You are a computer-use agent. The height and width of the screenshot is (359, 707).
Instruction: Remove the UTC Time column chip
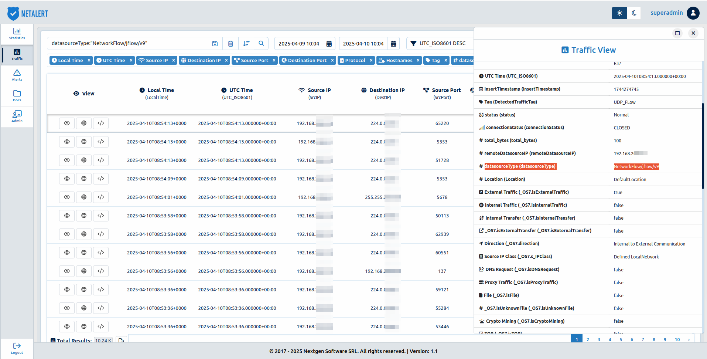(131, 60)
